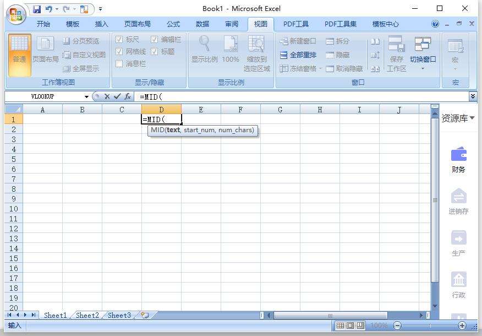Open Production (生产) resource category
Screen dimensions: 482x336
coord(458,243)
